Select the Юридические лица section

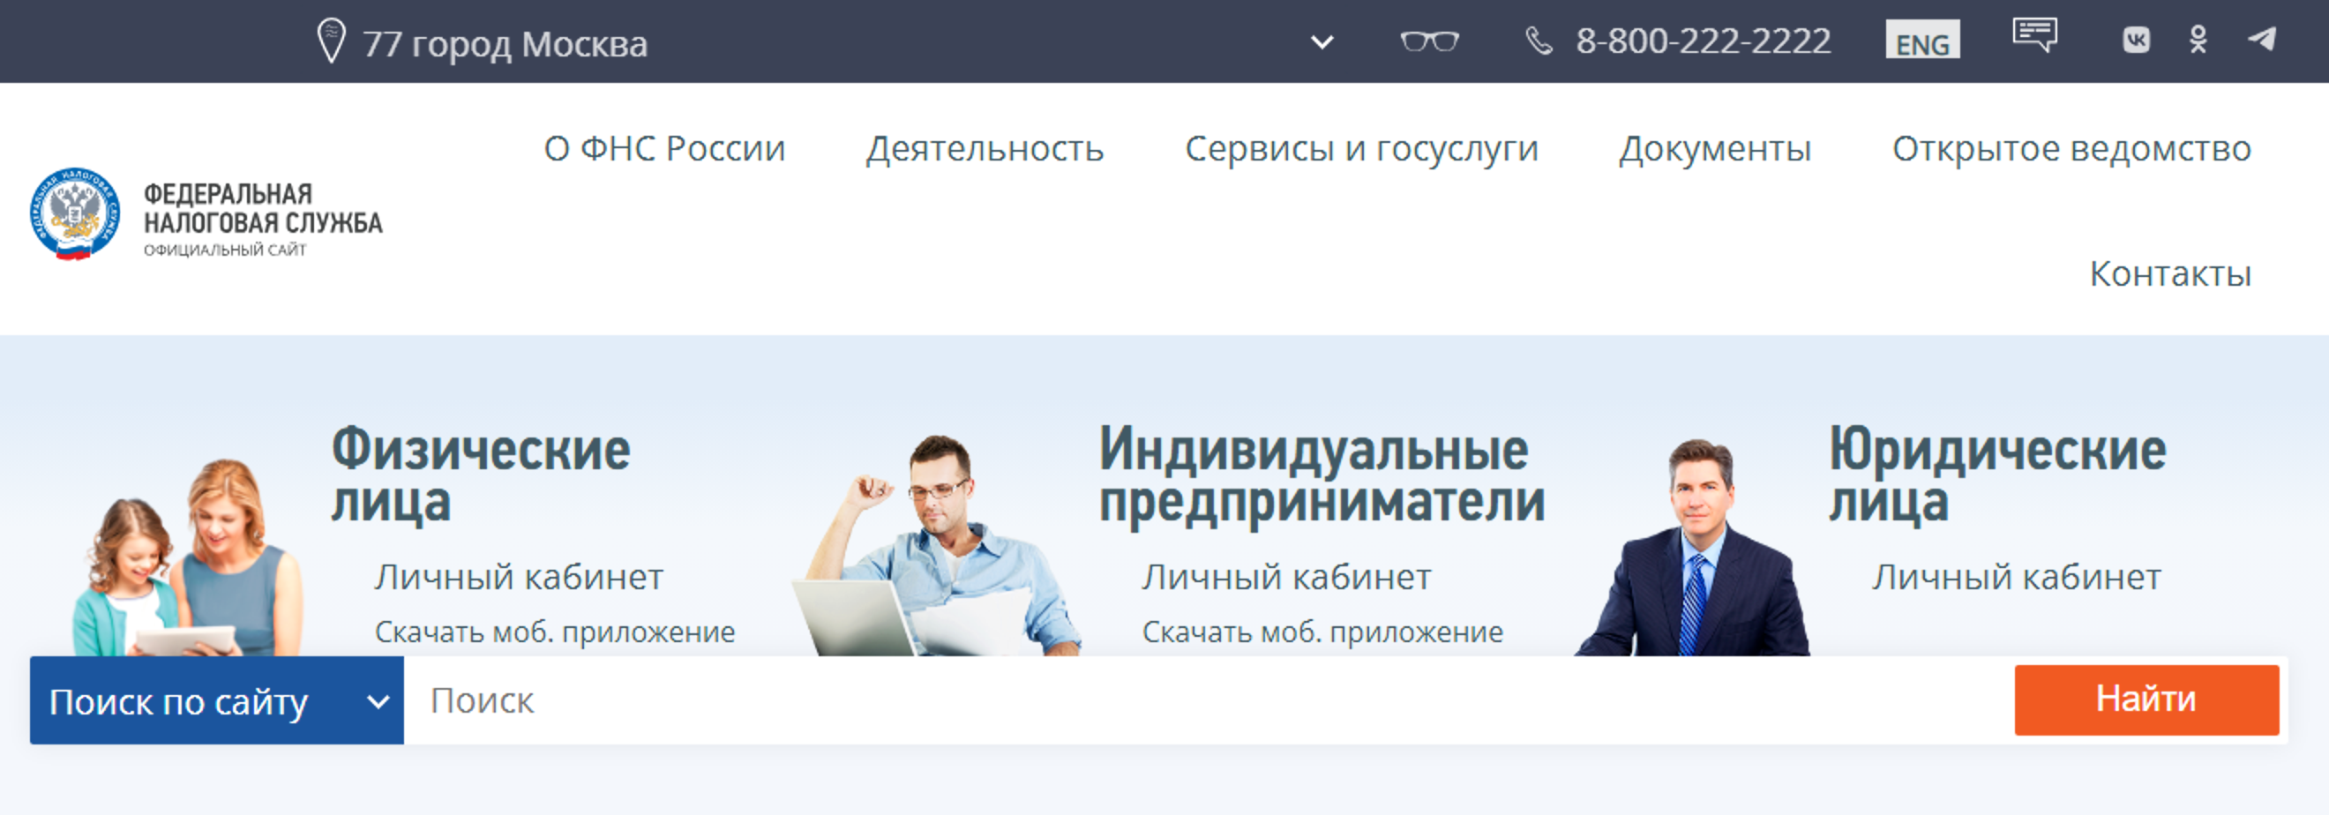pyautogui.click(x=1998, y=475)
